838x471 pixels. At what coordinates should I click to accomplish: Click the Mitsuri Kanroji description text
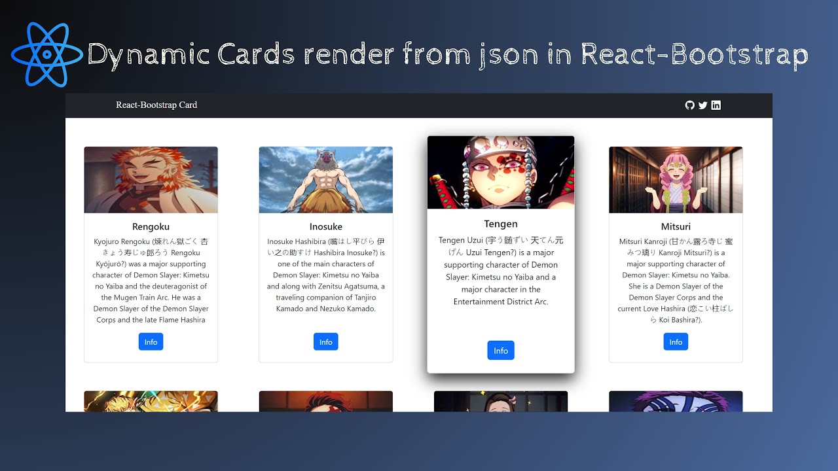pos(676,281)
